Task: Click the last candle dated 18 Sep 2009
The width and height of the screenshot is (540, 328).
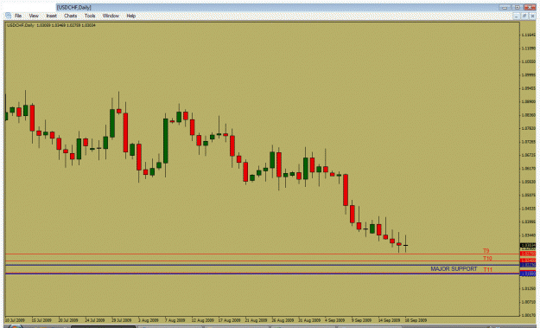Action: click(406, 245)
